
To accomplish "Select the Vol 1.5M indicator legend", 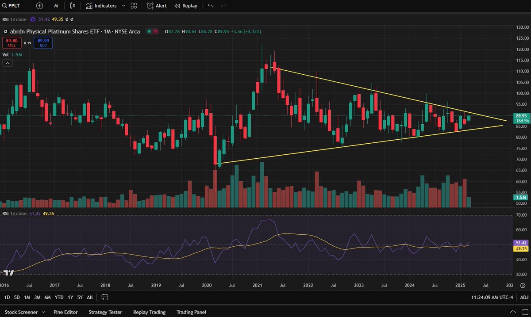I will coord(12,54).
